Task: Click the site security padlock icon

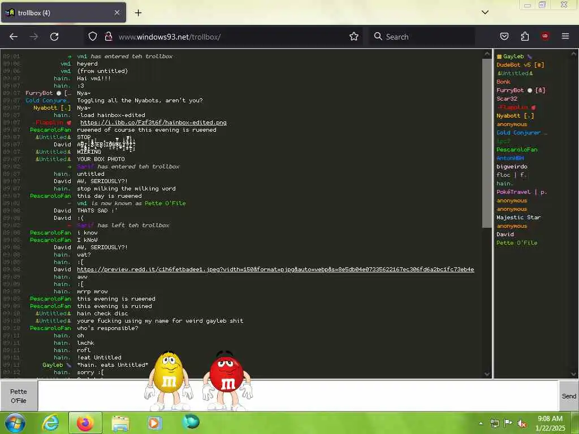Action: tap(109, 37)
